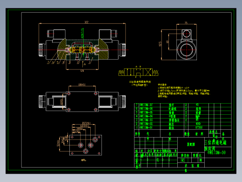Click material 45 in the 4WE10M-07 row

(x=197, y=105)
